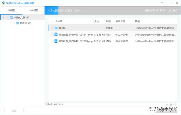Screen dimensions: 181x115
Task: Check the select-all box beside 文件名
Action: (52, 21)
